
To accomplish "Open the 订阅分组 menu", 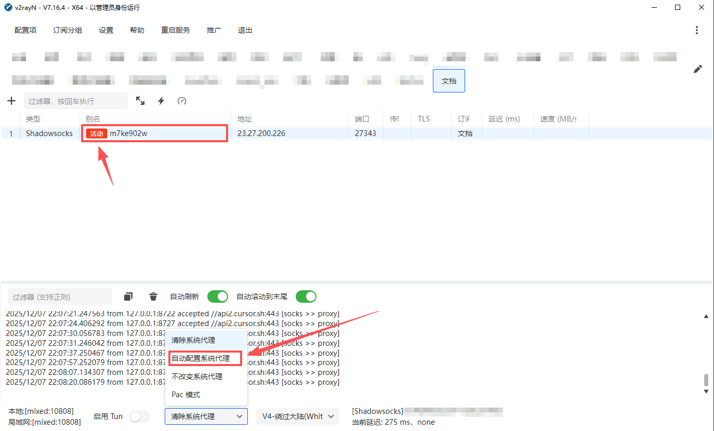I will (x=68, y=30).
